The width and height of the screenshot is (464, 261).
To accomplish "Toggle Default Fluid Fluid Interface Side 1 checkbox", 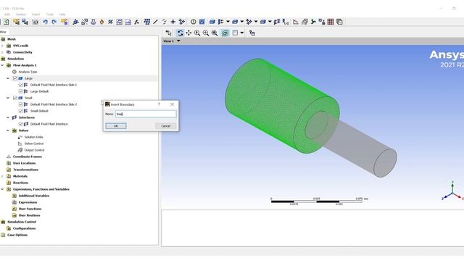I will 21,85.
